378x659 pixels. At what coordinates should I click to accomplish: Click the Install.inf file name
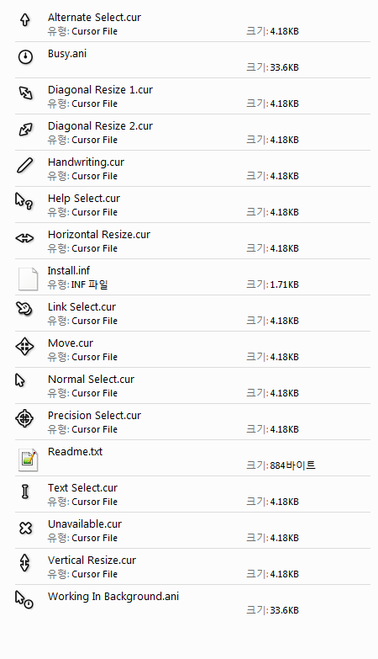pyautogui.click(x=69, y=271)
